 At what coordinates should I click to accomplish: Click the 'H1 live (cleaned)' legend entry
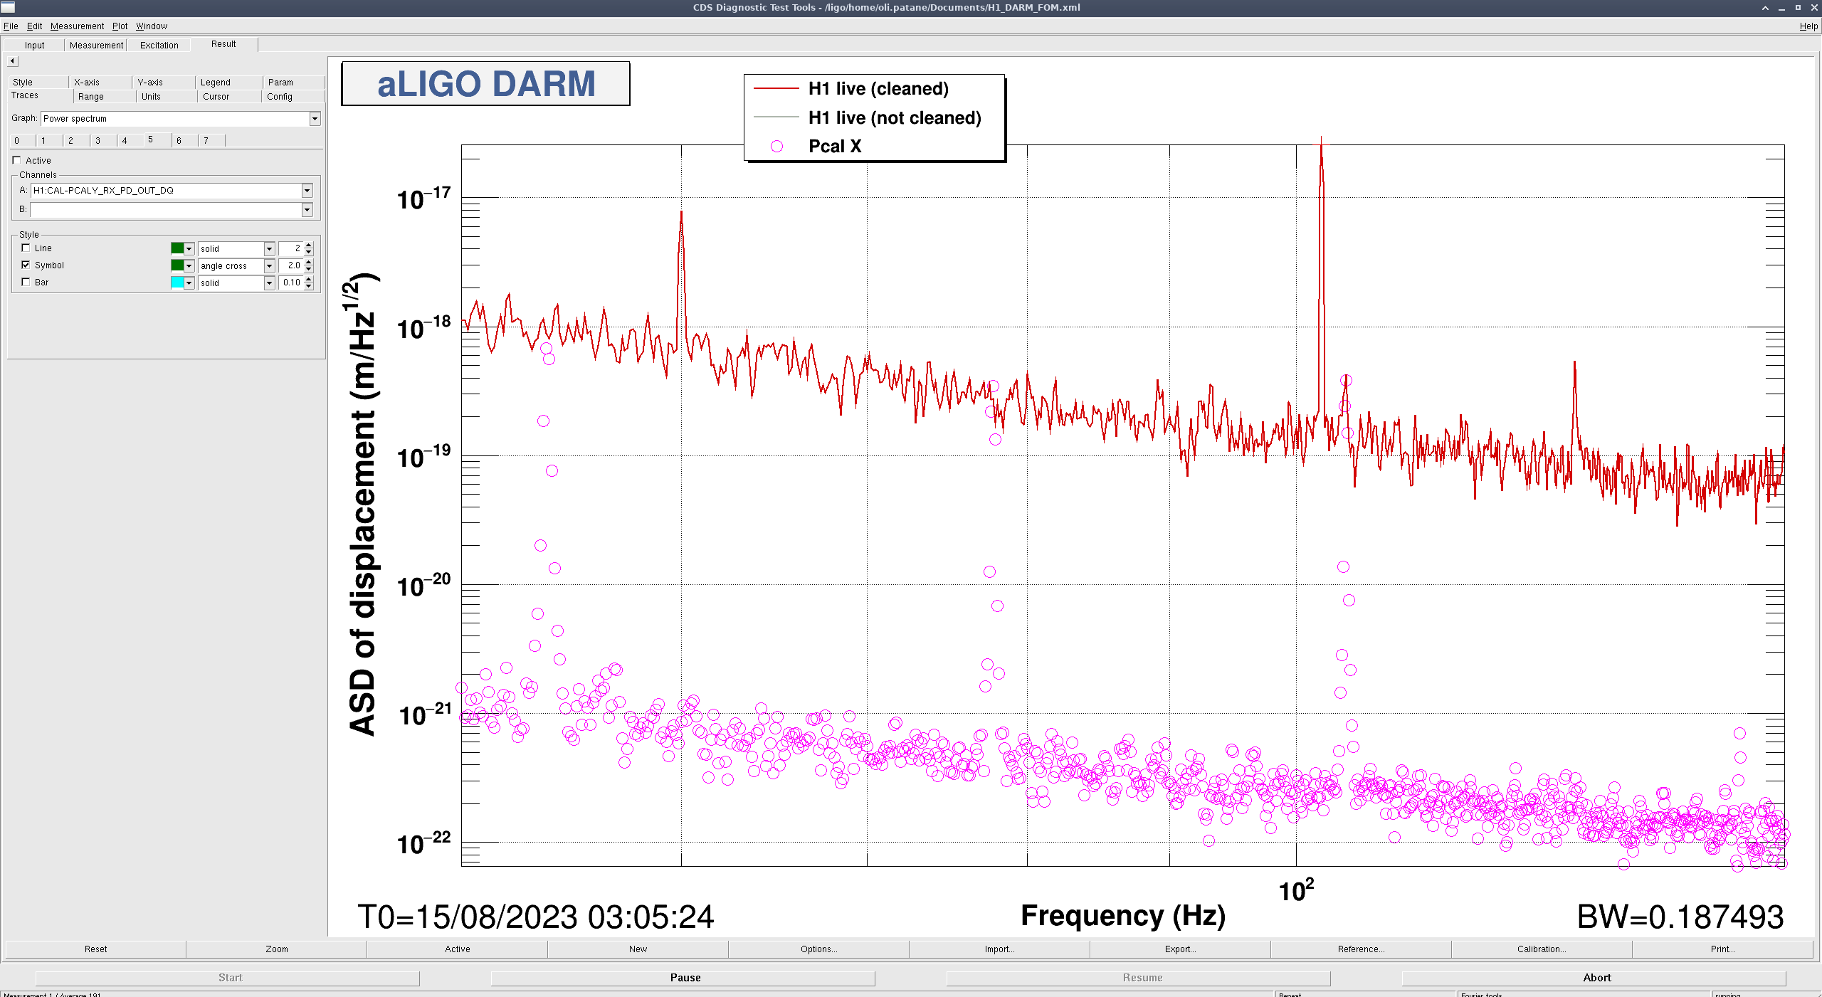(878, 89)
